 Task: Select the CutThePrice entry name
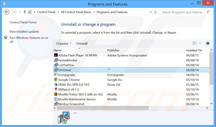pos(66,65)
